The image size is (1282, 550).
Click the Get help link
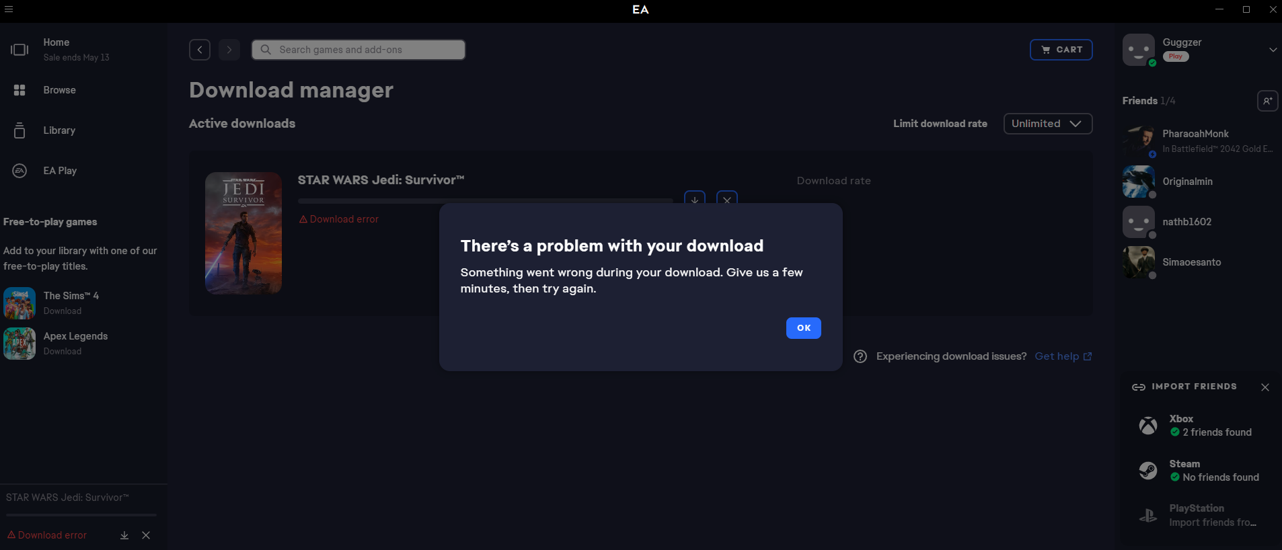tap(1063, 356)
